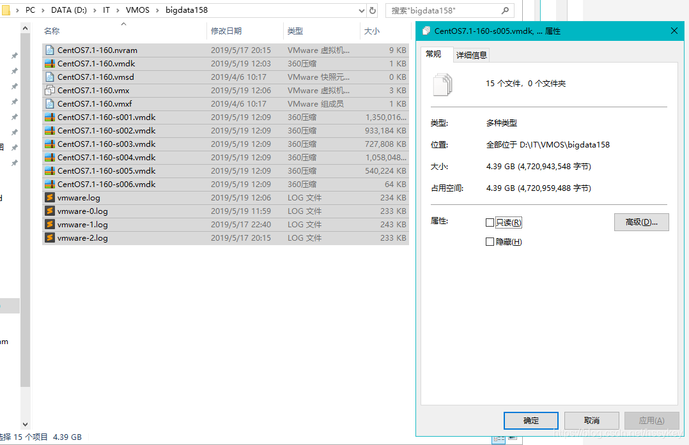Click the vmware-1.log Sublime icon
This screenshot has width=689, height=445.
coord(50,224)
